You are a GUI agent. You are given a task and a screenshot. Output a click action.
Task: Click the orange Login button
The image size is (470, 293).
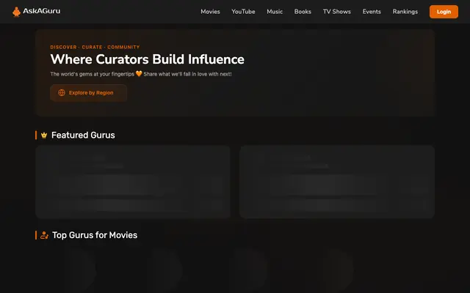click(444, 12)
